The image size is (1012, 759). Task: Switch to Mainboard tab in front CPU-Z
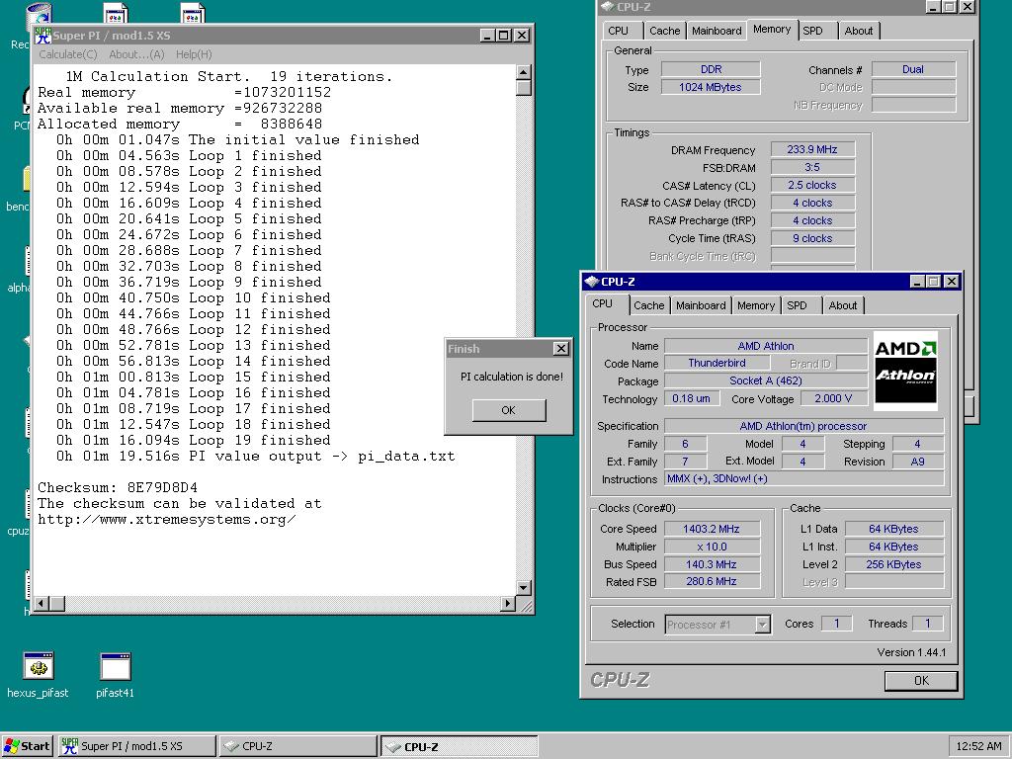[x=701, y=305]
